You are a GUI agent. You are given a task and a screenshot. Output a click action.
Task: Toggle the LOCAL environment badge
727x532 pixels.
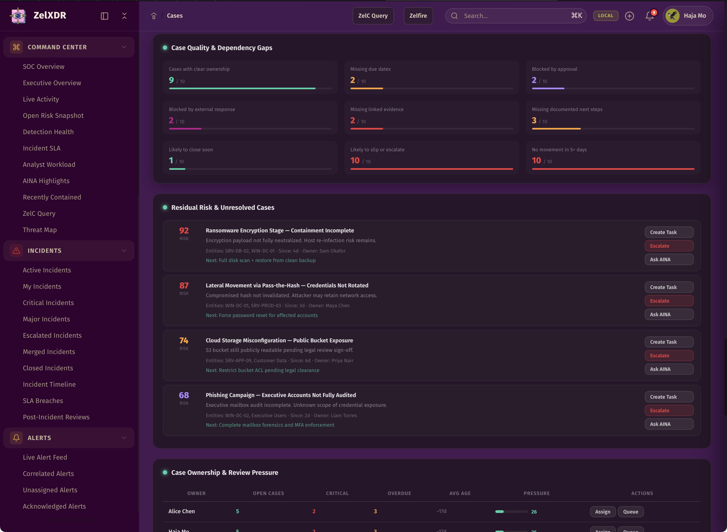(x=606, y=16)
